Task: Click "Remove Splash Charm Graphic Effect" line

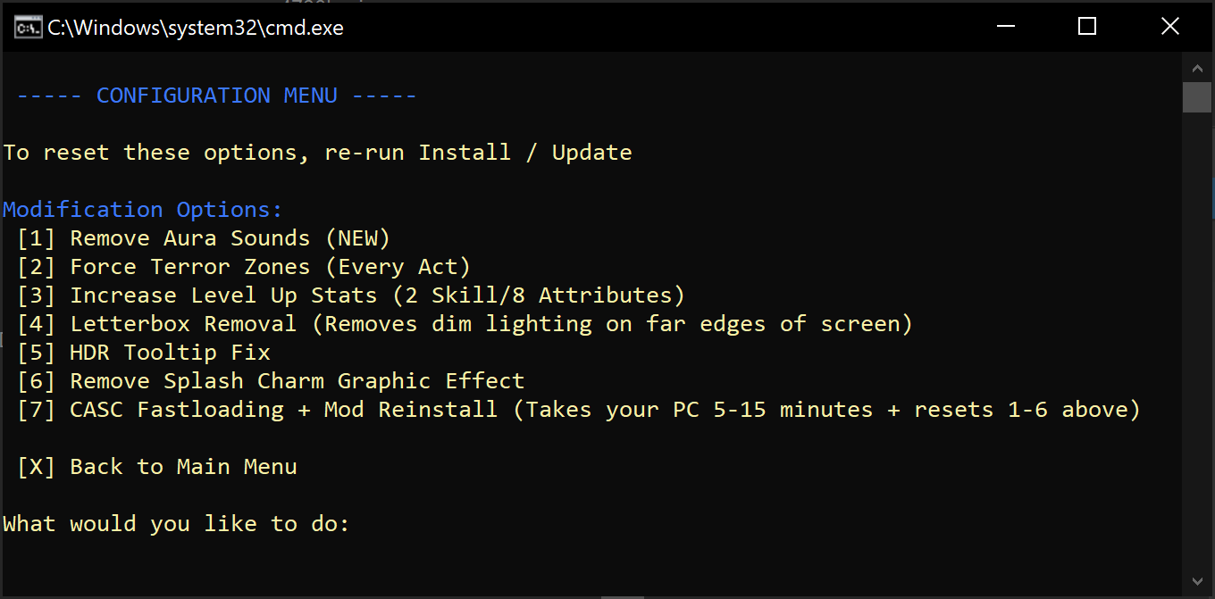Action: pos(270,381)
